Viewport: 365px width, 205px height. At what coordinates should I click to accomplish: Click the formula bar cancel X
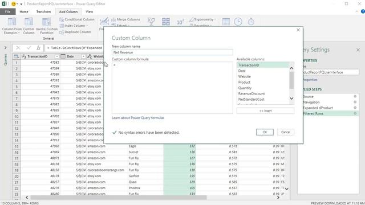pyautogui.click(x=18, y=48)
